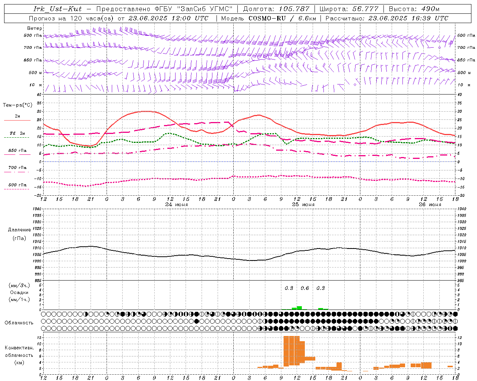Click the 500 гПа temperature legend entry
Image resolution: width=477 pixels, height=381 pixels.
[17, 185]
